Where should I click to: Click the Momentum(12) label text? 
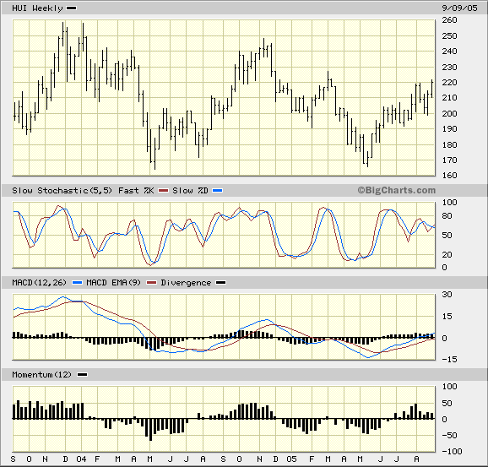pyautogui.click(x=41, y=375)
